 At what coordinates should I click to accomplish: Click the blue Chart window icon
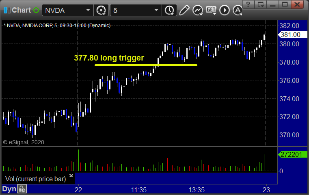tap(7, 10)
